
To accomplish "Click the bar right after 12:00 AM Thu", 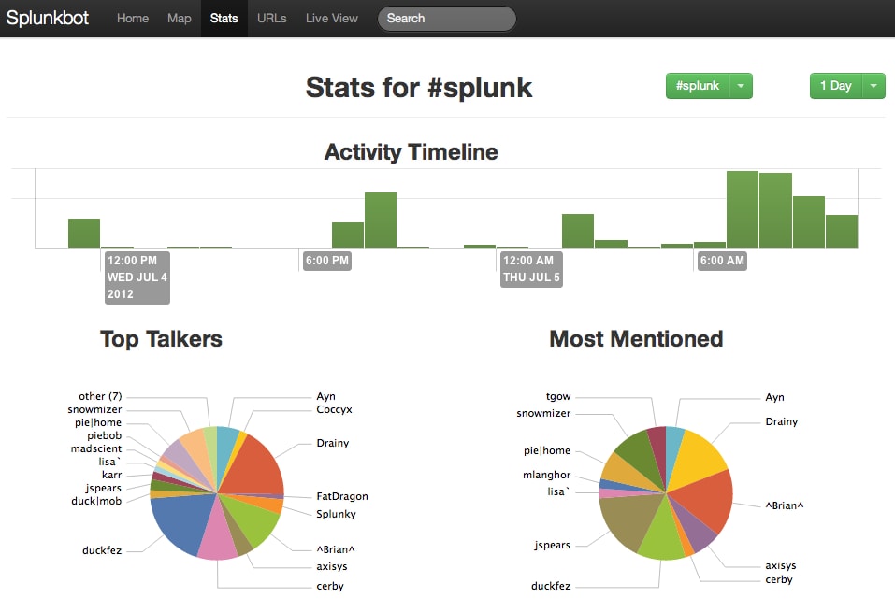I will pyautogui.click(x=512, y=247).
